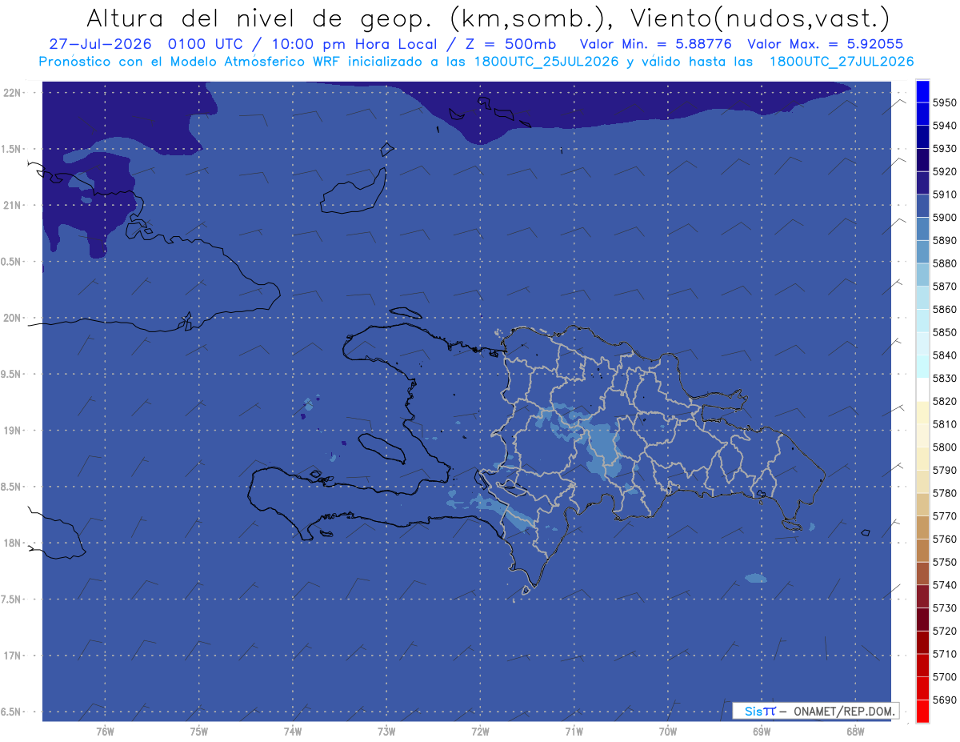Viewport: 960px width, 742px height.
Task: Click the '5690' colorbar value
Action: [945, 700]
